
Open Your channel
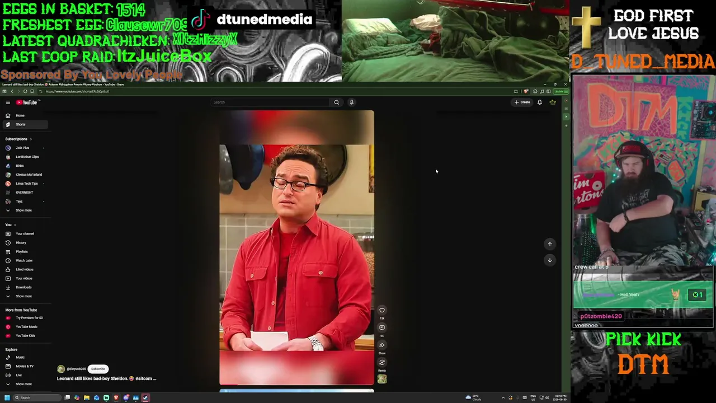pos(25,234)
